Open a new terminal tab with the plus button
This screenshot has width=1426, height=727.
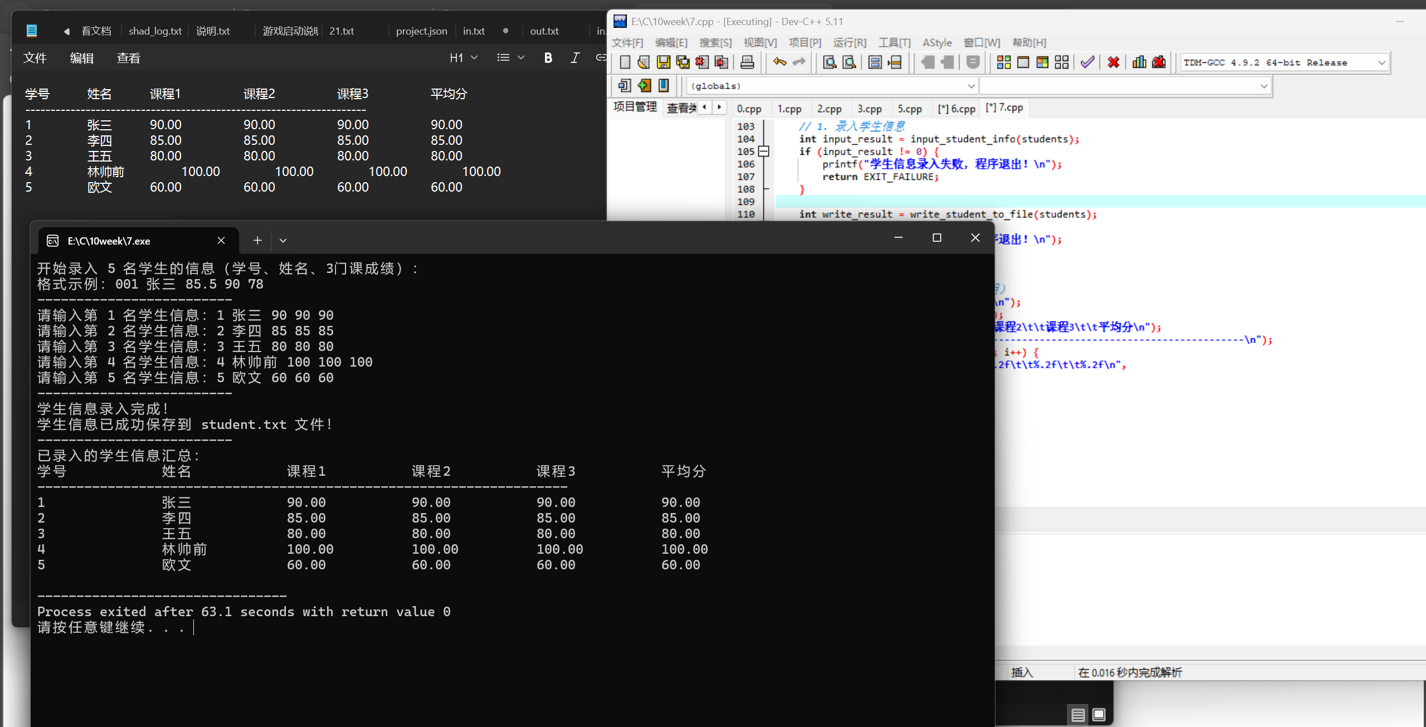click(257, 241)
